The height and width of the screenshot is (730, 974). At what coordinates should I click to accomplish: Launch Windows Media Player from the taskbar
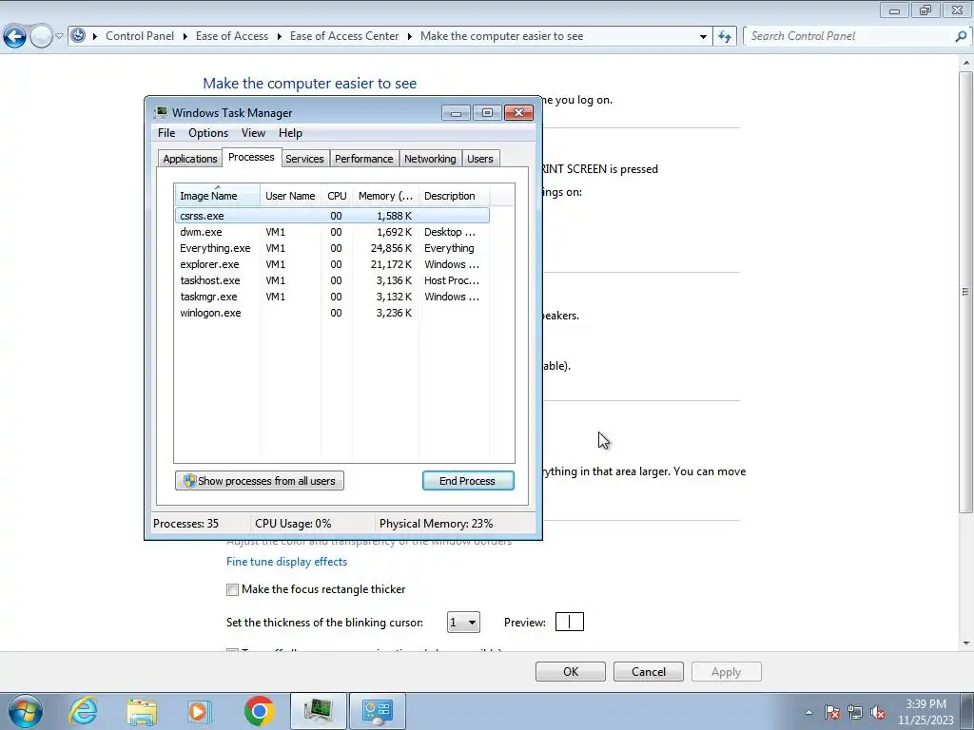point(200,711)
